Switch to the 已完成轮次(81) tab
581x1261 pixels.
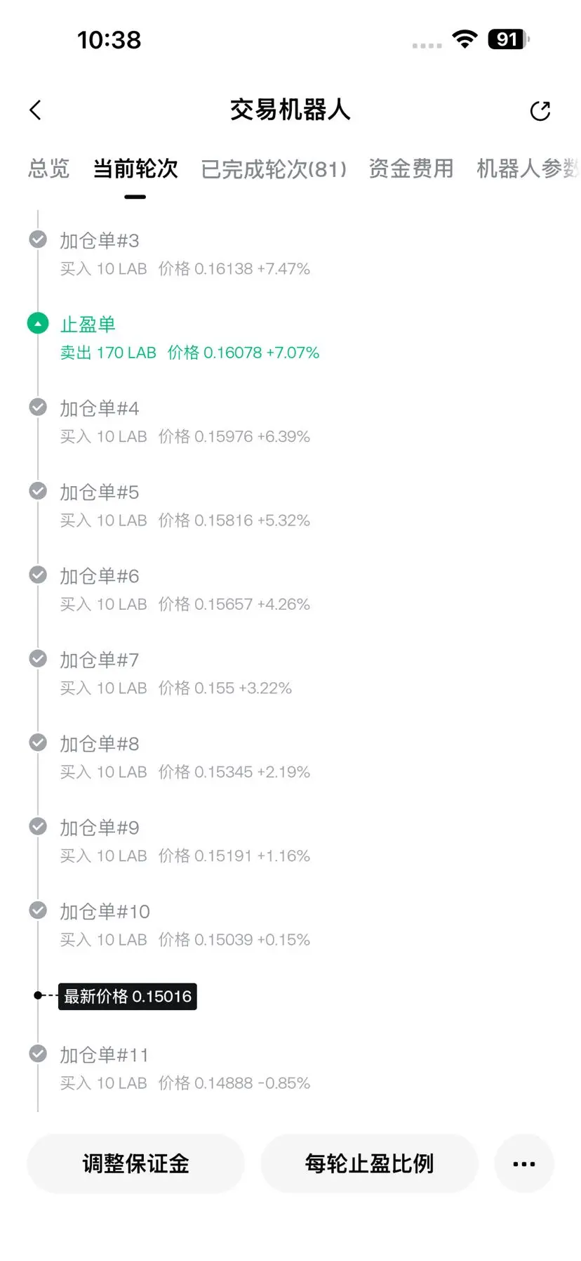[274, 169]
